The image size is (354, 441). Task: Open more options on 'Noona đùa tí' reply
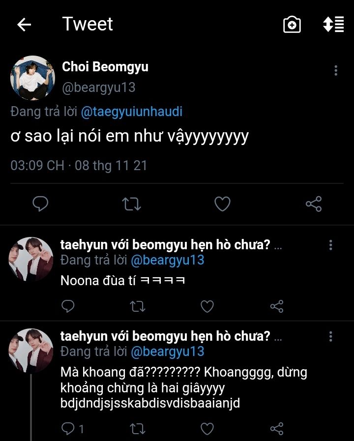point(331,245)
